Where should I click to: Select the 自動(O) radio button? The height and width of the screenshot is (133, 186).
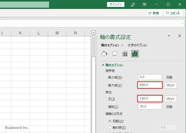[x=110, y=121]
